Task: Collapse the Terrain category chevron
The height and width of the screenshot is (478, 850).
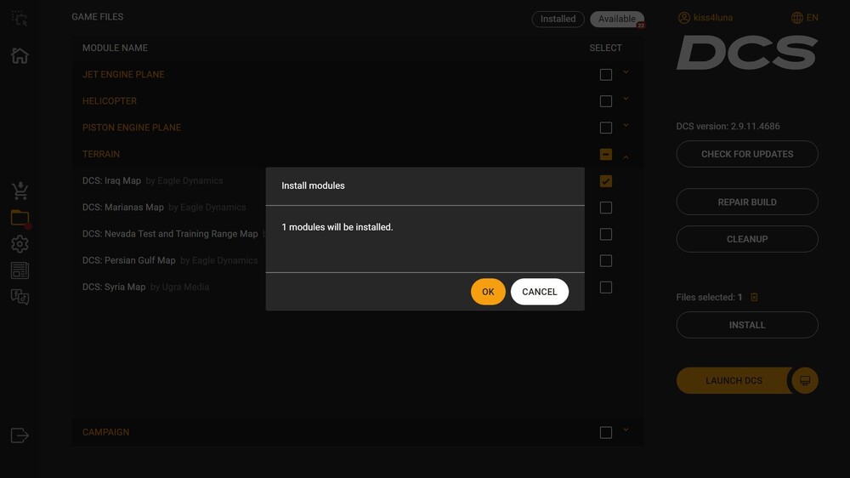Action: [626, 157]
